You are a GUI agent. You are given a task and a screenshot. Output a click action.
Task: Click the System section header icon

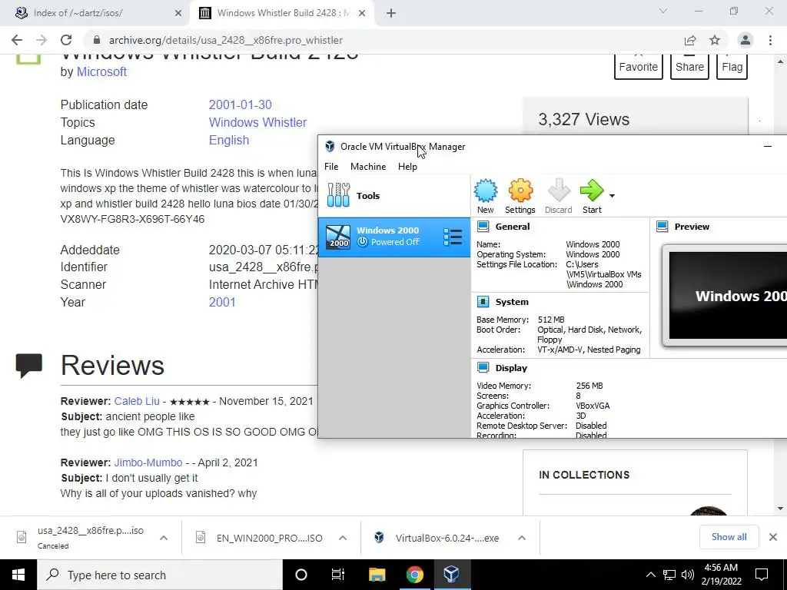pos(483,301)
